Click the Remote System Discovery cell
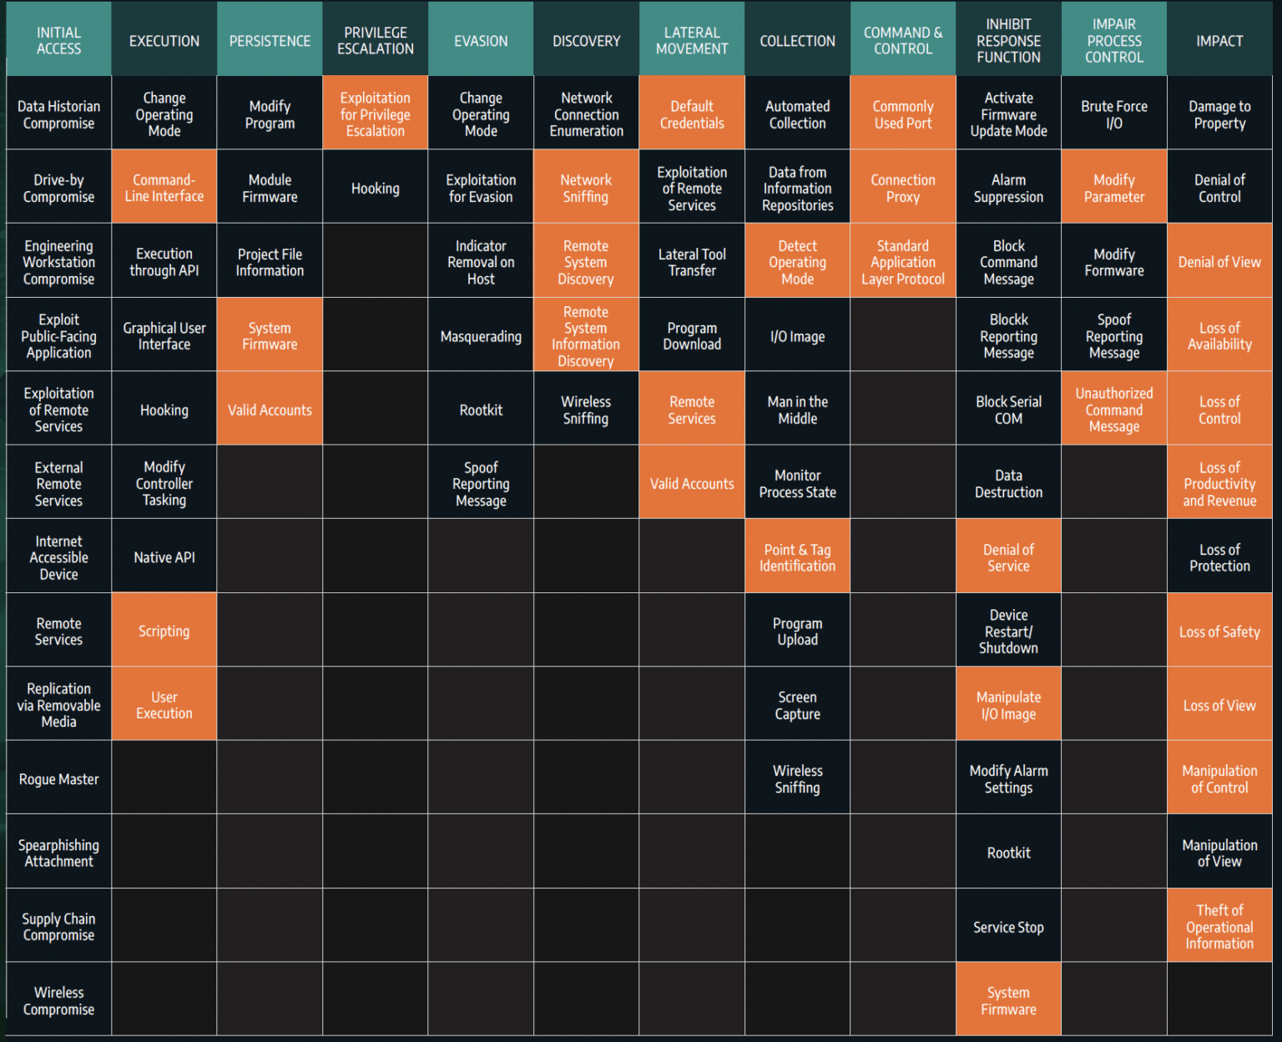 (586, 261)
